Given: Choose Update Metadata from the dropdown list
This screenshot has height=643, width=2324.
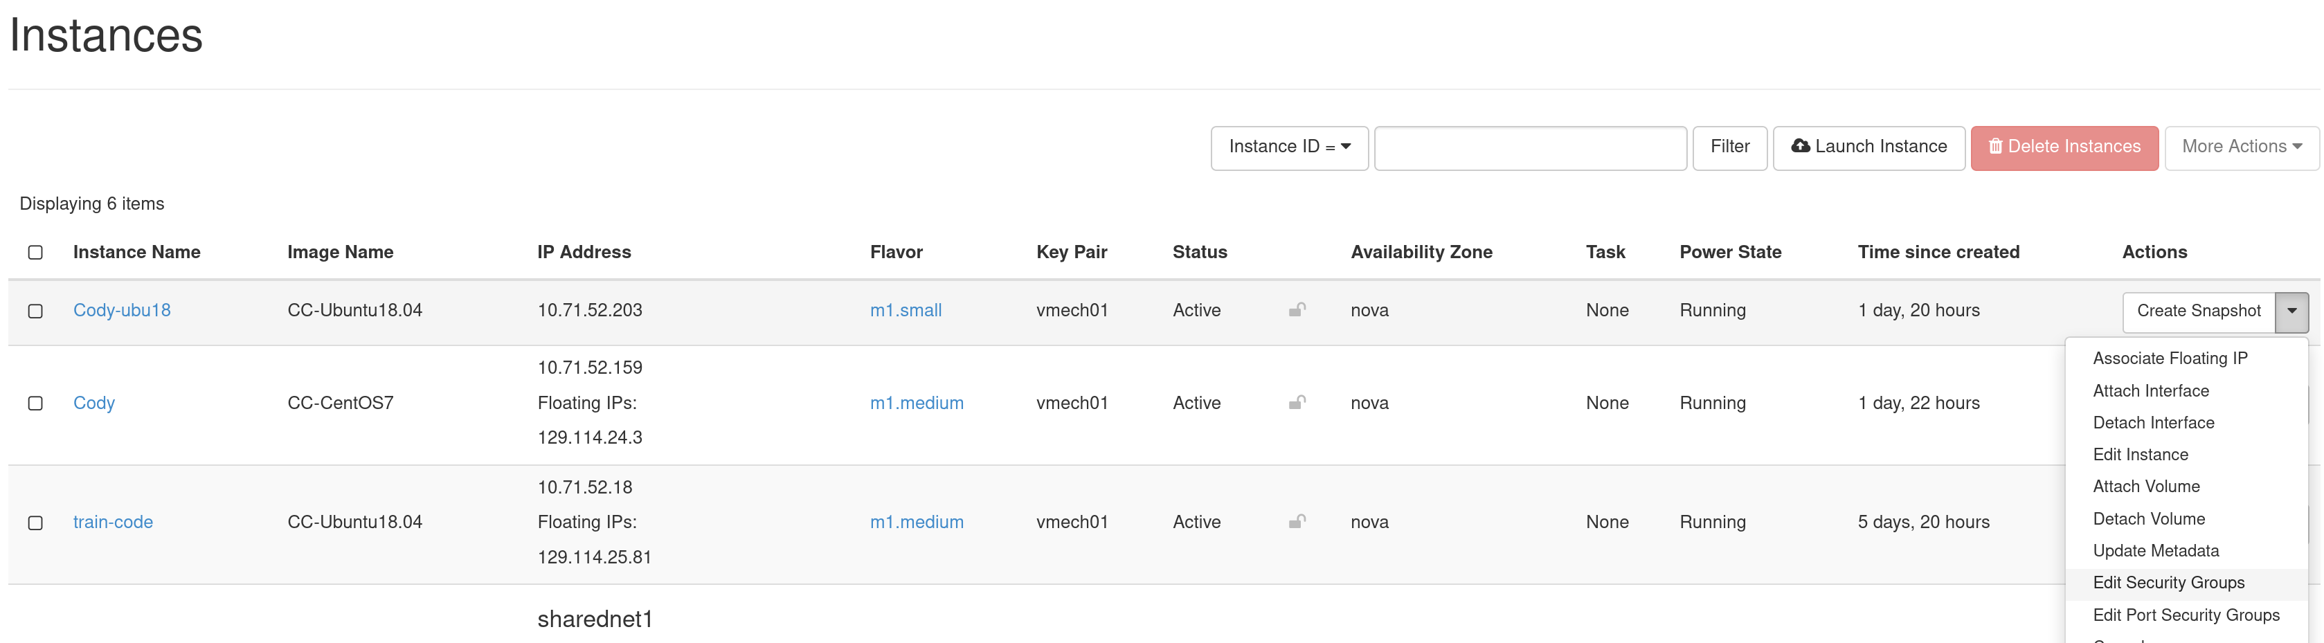Looking at the screenshot, I should 2155,550.
